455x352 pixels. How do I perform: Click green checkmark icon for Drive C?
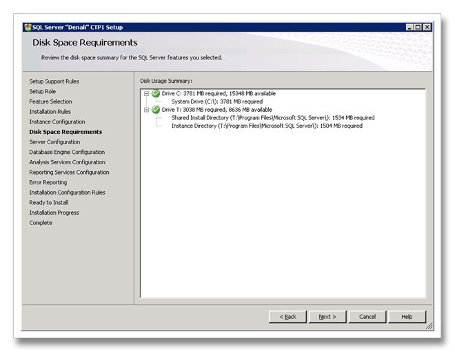pyautogui.click(x=156, y=93)
